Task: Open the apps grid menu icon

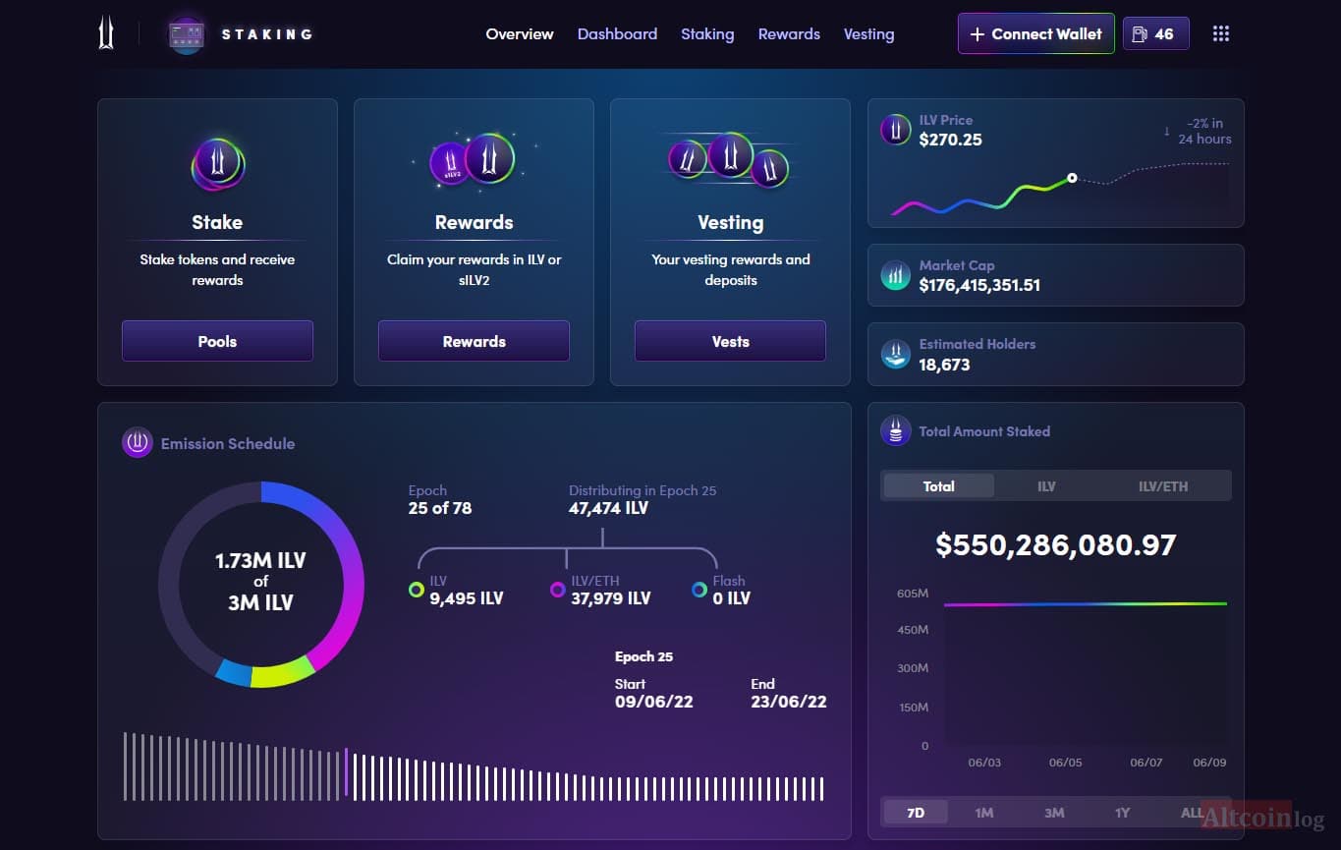Action: pos(1221,33)
